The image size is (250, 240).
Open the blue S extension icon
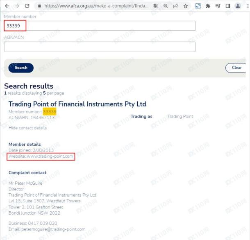198,6
